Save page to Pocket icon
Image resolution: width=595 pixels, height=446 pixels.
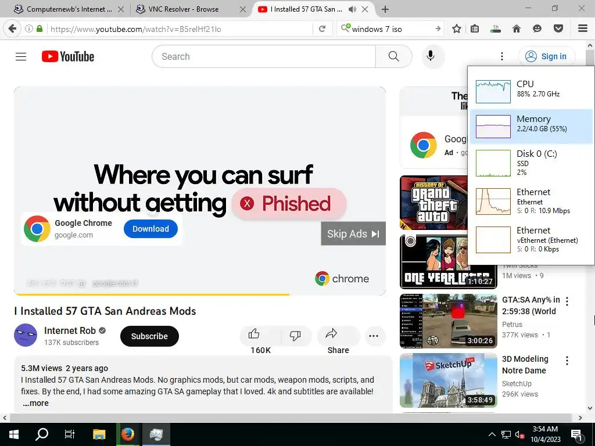[x=558, y=29]
